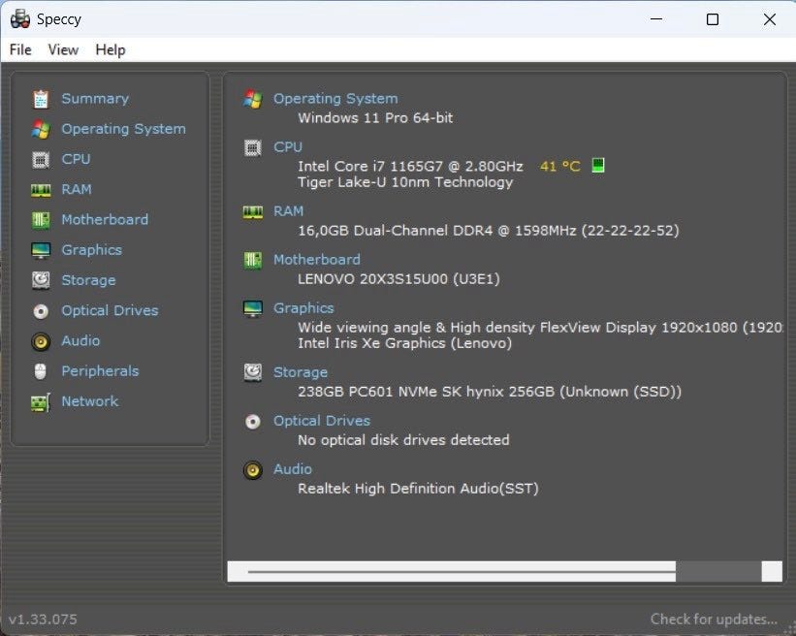
Task: Click the CPU chip icon in sidebar
Action: coord(41,159)
